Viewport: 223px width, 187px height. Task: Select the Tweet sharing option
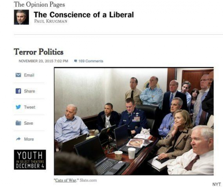pos(30,107)
